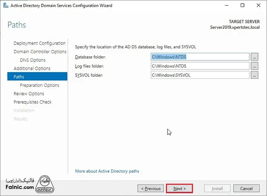Browse for the SYSVOL folder location
Screen dimensions: 267x196
254,75
